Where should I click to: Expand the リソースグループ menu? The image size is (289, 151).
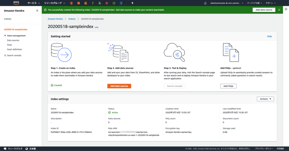54,3
